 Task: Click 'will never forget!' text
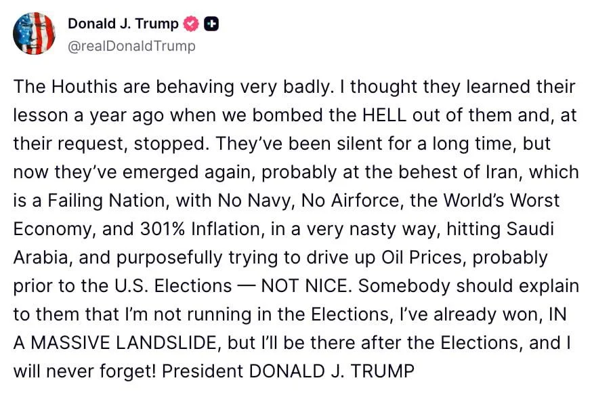pyautogui.click(x=85, y=371)
